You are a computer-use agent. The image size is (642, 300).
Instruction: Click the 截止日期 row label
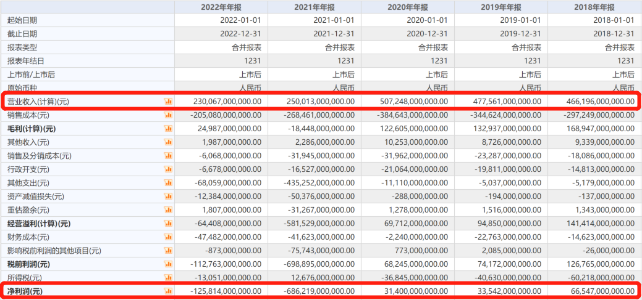[22, 33]
